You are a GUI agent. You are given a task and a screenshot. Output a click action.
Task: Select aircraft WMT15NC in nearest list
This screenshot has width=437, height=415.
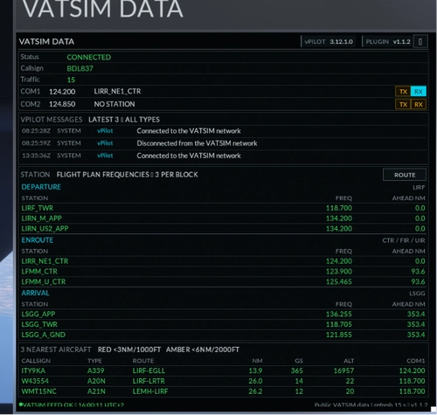click(x=223, y=391)
